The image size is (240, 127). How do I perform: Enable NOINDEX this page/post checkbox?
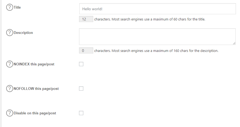pos(81,64)
